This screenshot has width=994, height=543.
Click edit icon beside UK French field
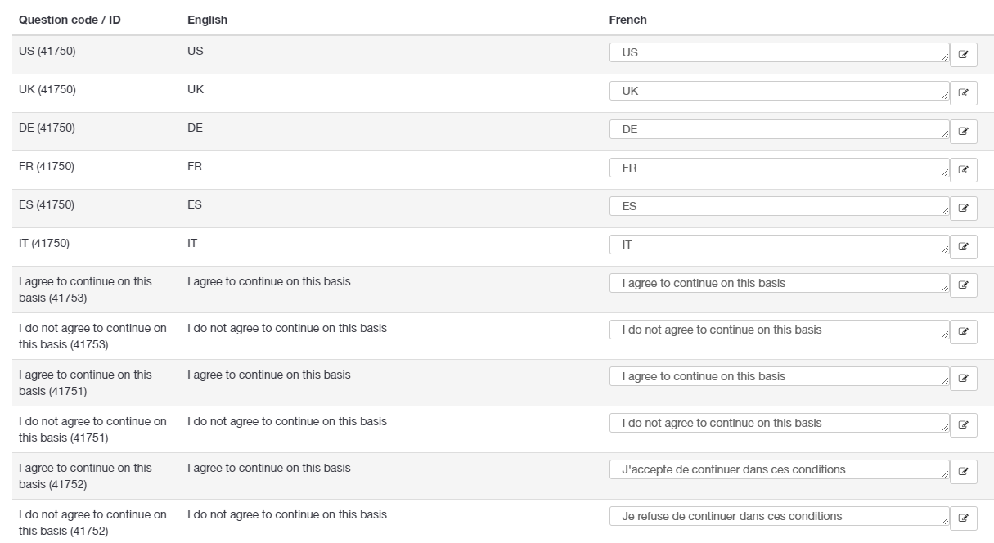coord(963,93)
